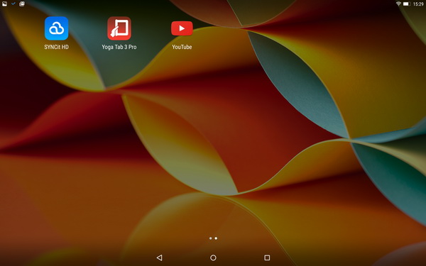Click the YouTube text label
This screenshot has width=426, height=266.
182,47
